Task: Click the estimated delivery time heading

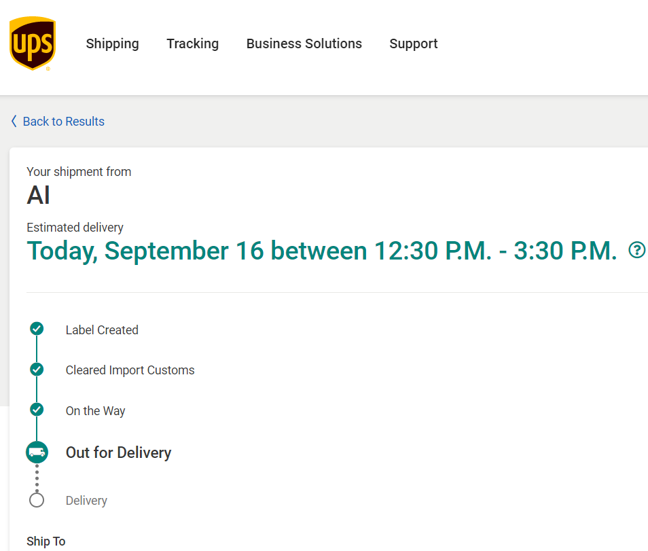Action: (322, 251)
